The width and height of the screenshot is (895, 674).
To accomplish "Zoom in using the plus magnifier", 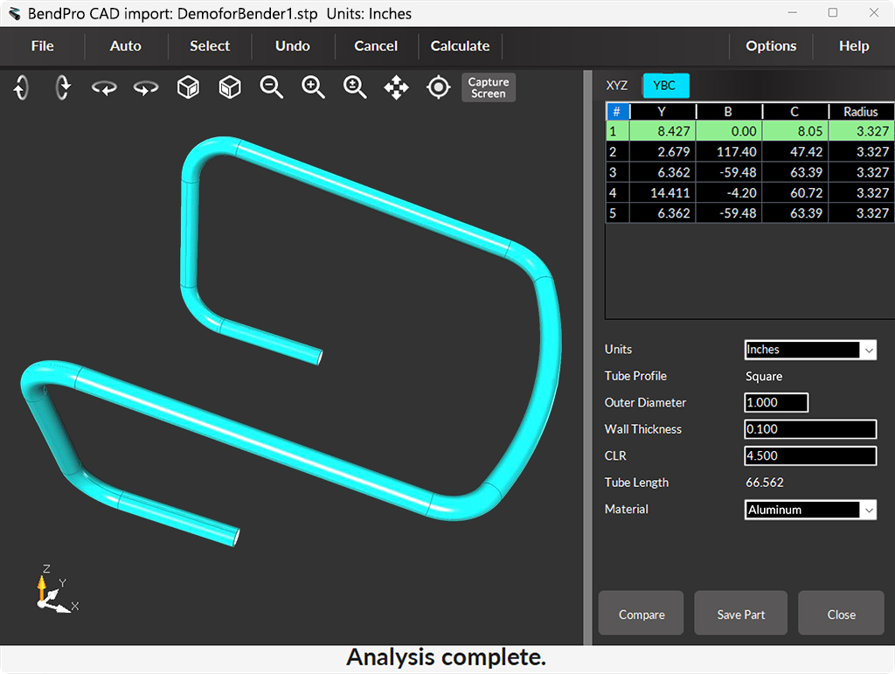I will point(313,87).
